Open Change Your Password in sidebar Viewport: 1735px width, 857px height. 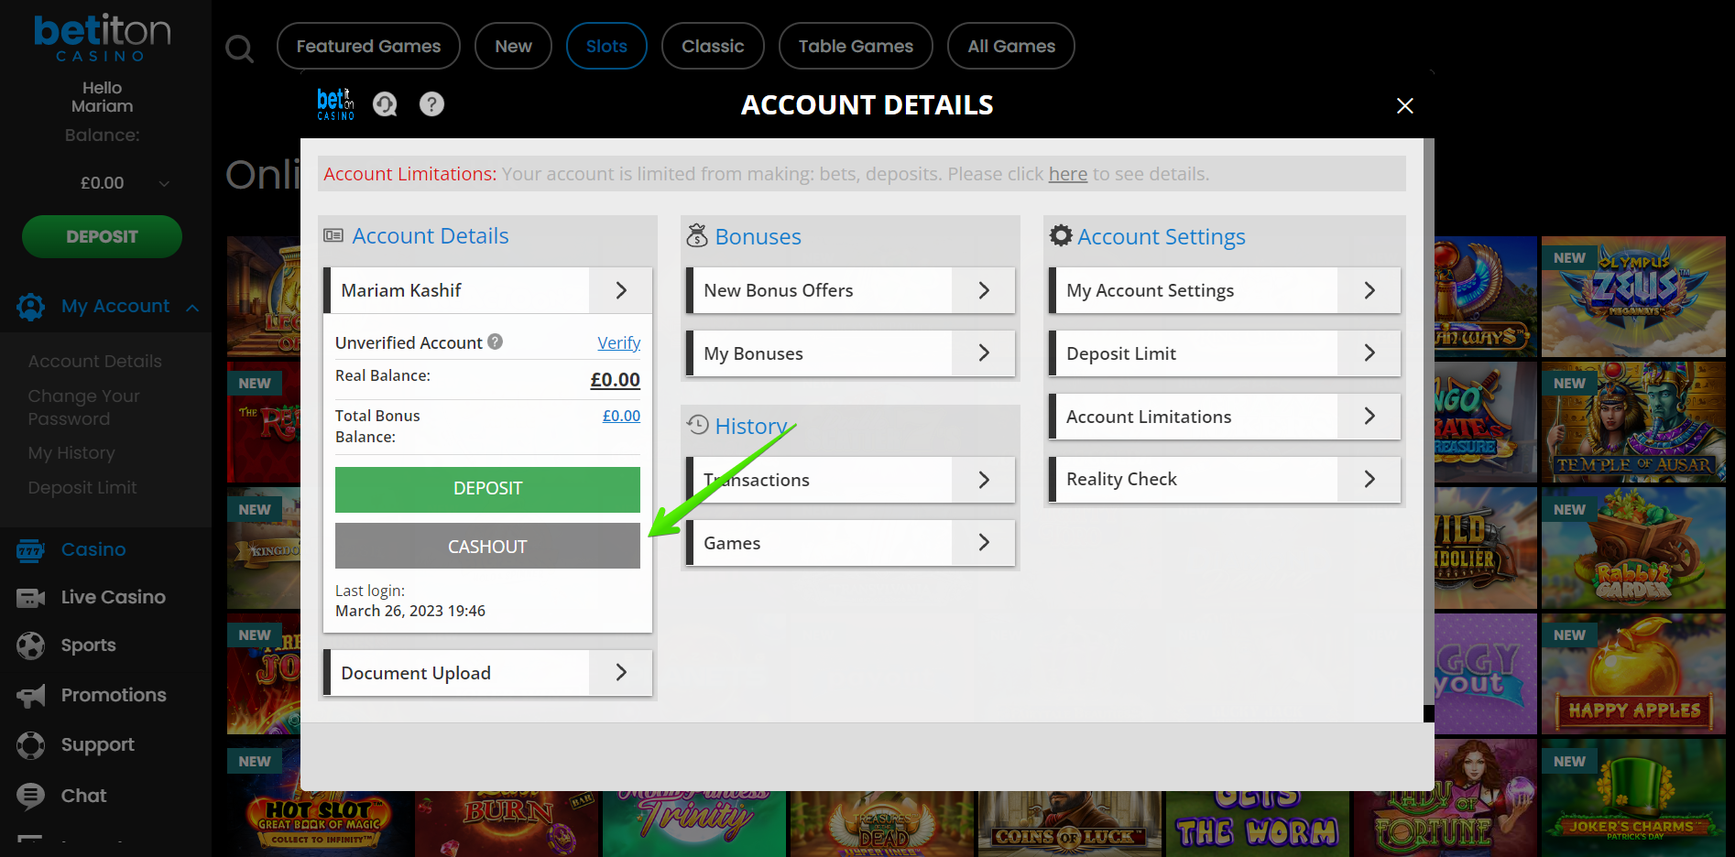[83, 407]
